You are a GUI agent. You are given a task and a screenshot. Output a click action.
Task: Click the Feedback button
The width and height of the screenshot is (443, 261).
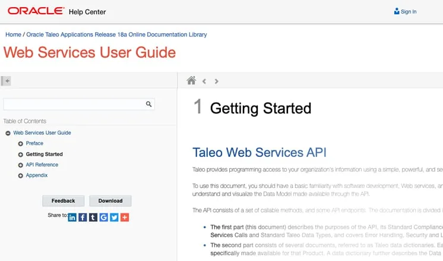[x=64, y=201]
